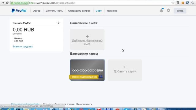The width and height of the screenshot is (196, 110).
Task: Click the Добавить карту tile
Action: [x=125, y=70]
